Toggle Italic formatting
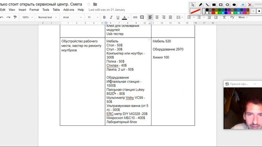This screenshot has width=262, height=147. coord(111,17)
